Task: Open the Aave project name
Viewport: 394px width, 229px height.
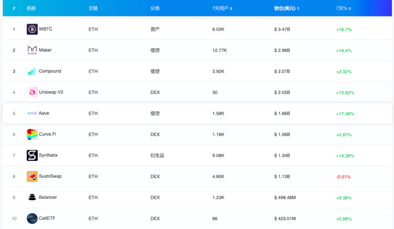Action: (x=44, y=114)
